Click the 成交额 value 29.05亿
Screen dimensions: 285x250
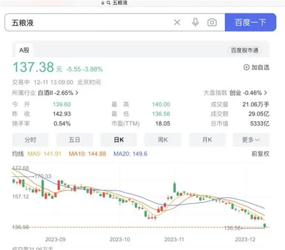[259, 114]
